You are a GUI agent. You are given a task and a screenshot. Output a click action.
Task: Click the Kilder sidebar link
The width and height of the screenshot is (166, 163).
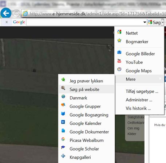pos(132,134)
